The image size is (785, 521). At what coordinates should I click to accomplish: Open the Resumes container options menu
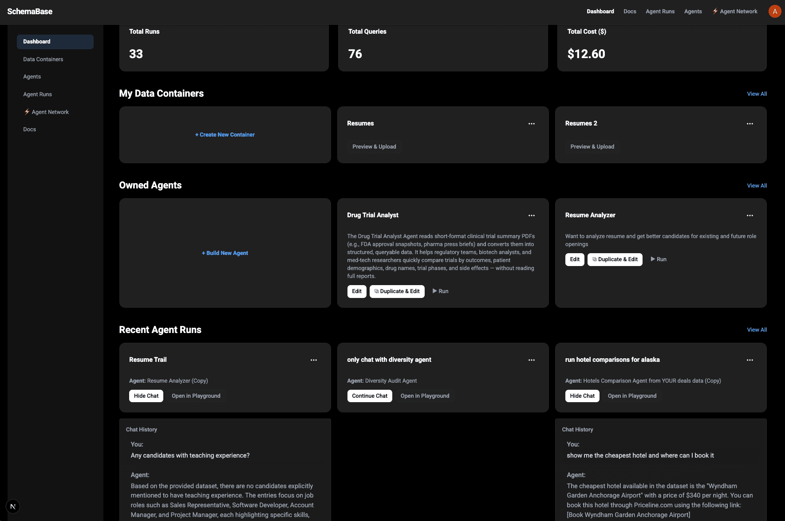(532, 123)
